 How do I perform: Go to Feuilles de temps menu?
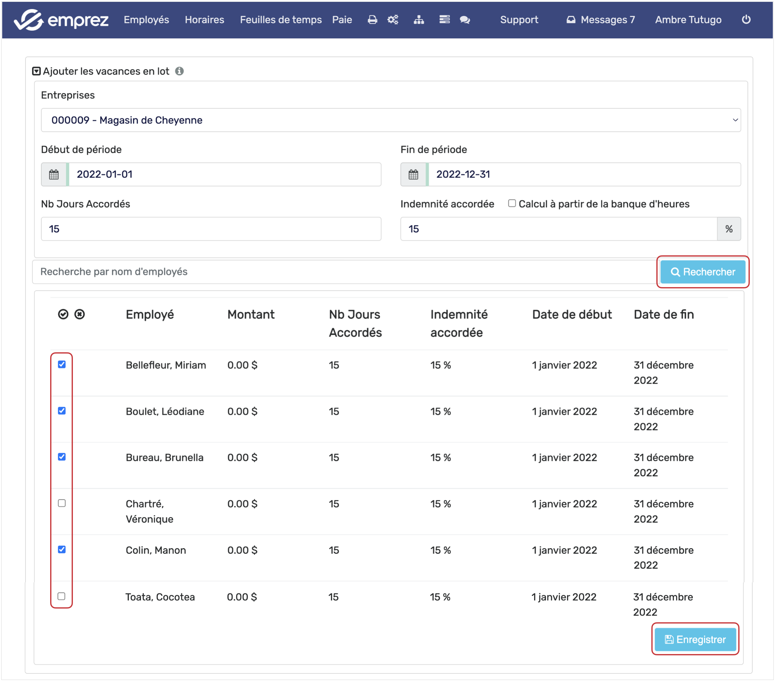tap(280, 20)
